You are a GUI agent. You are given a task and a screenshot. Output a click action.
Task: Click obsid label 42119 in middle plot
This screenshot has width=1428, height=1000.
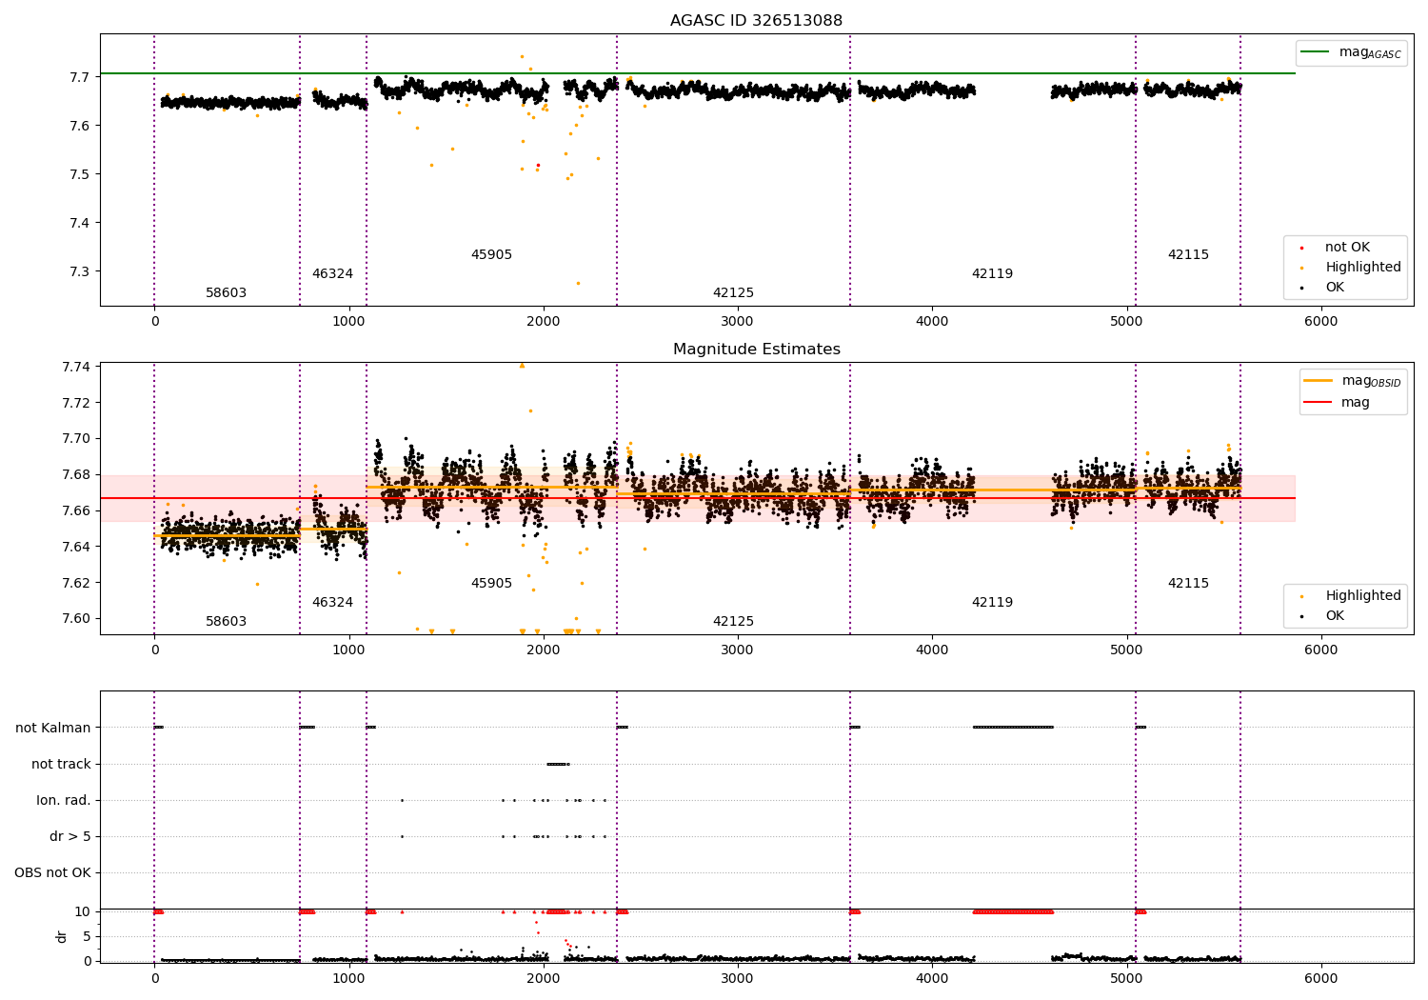click(992, 603)
